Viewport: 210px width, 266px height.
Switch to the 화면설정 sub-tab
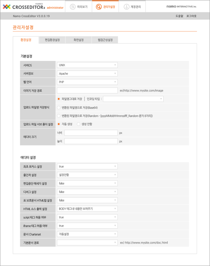click(79, 40)
